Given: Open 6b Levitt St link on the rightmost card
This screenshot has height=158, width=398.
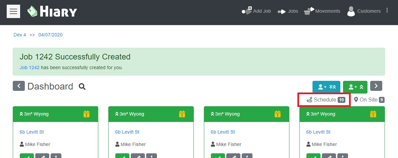Looking at the screenshot, I should tap(318, 132).
